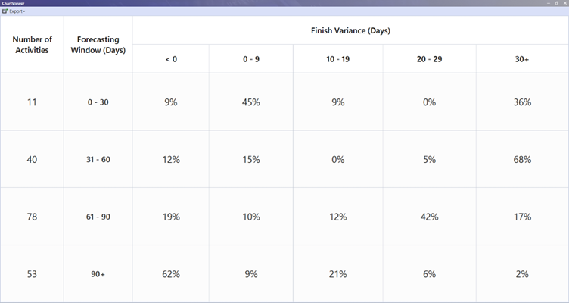Select the "10 - 19" variance column header
Viewport: 569px width, 303px height.
(337, 59)
